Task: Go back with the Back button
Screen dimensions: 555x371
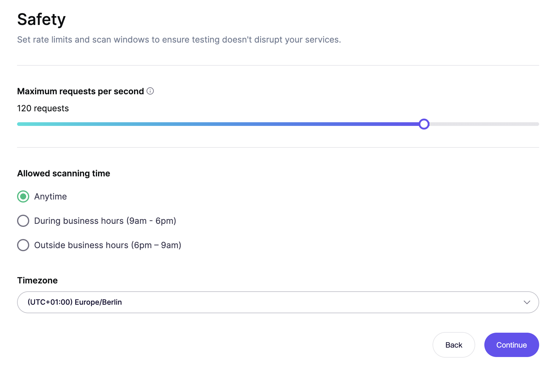Action: click(x=454, y=345)
